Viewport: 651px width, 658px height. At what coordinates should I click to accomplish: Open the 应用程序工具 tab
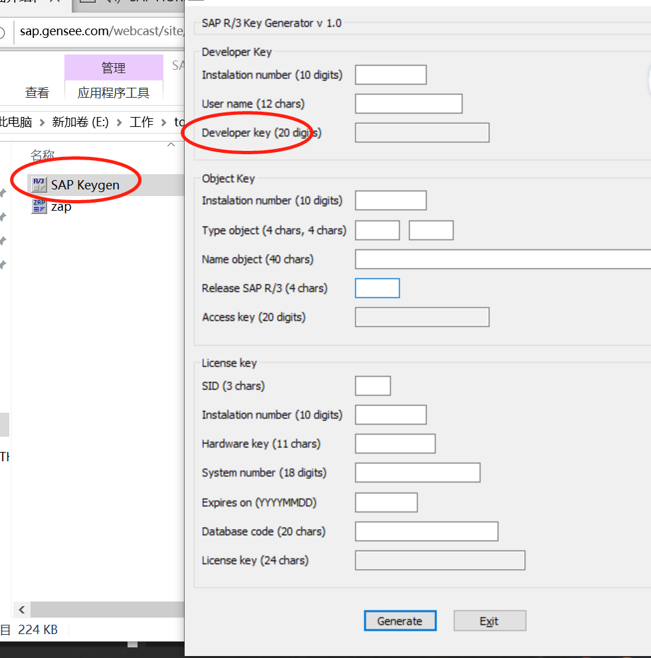[114, 92]
